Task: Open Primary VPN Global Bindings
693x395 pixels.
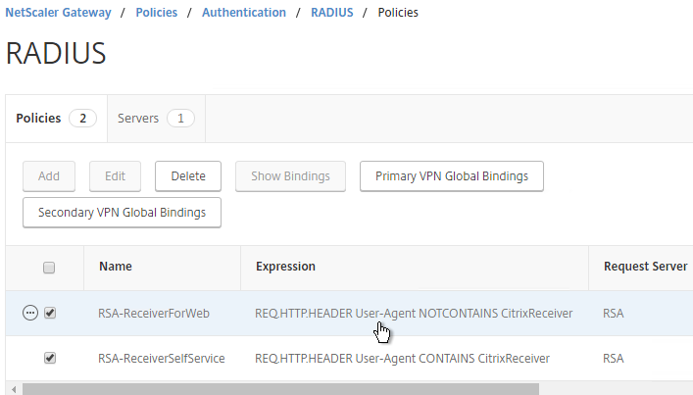Action: (x=452, y=176)
